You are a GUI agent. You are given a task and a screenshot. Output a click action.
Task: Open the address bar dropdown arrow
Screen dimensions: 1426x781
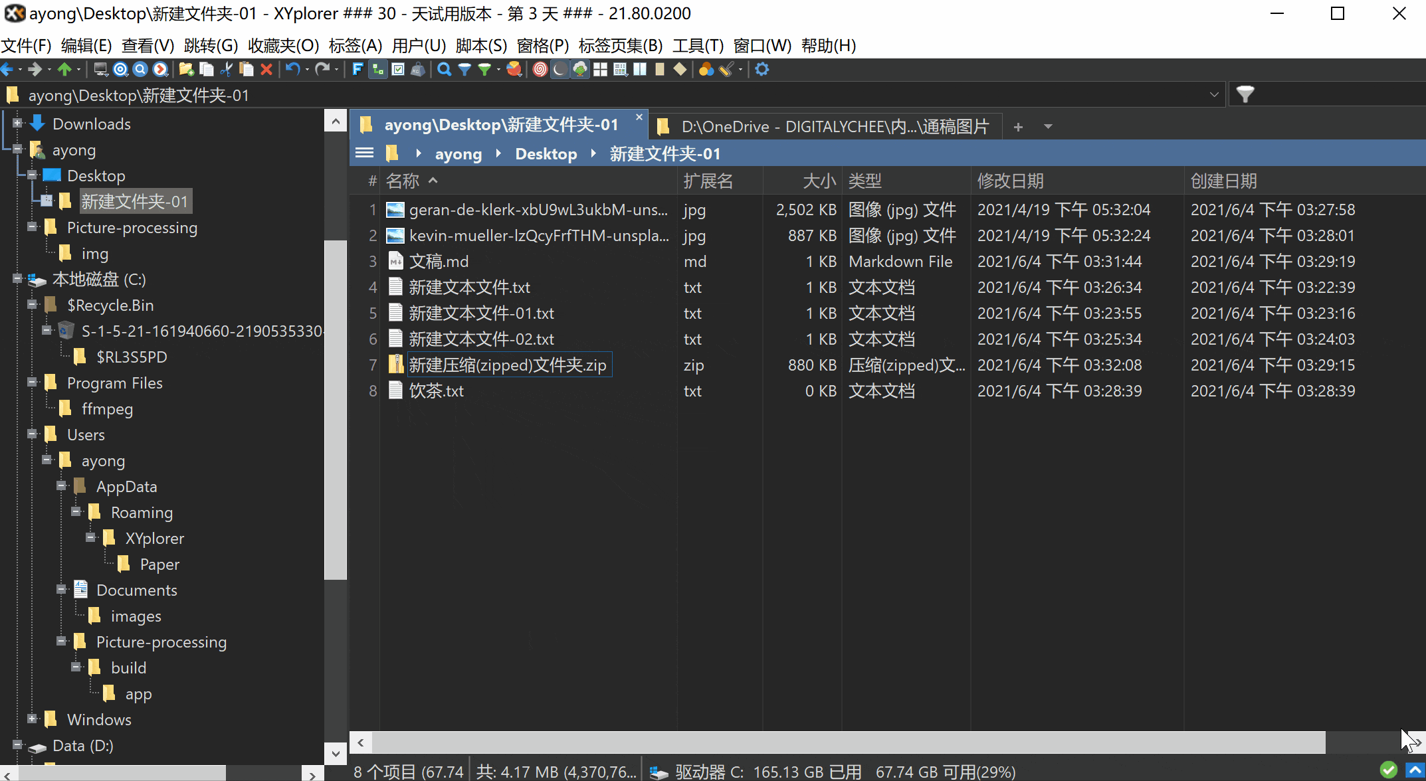point(1214,94)
